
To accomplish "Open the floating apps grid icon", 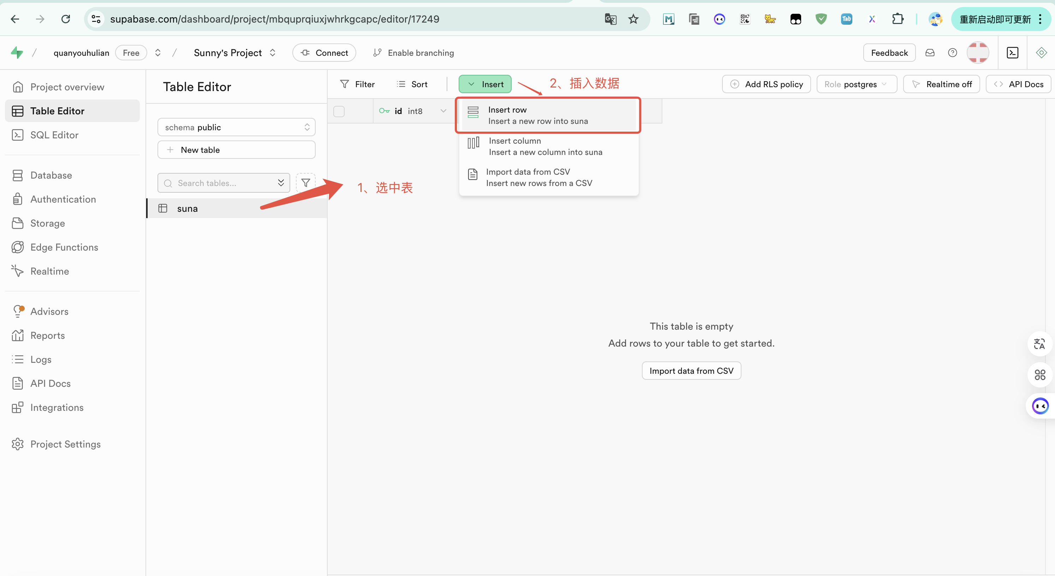I will [1039, 375].
